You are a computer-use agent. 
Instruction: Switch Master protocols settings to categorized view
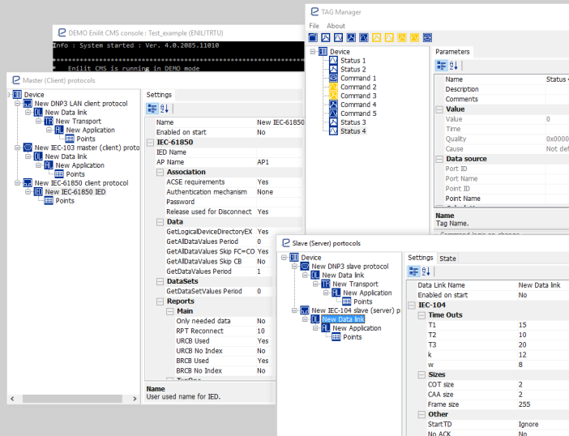click(152, 109)
